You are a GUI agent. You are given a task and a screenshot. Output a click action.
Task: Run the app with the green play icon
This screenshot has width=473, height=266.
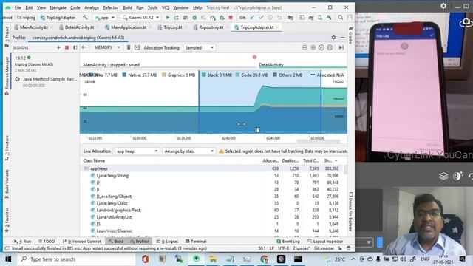point(168,18)
